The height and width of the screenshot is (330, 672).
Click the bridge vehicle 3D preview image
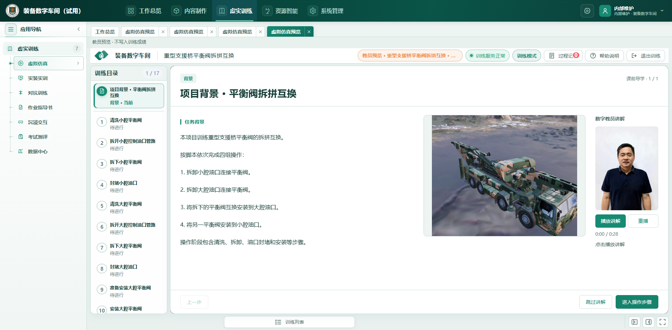(504, 176)
